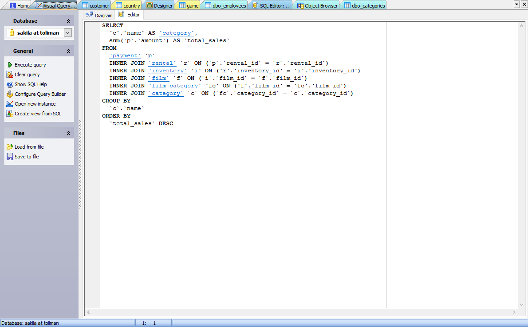This screenshot has height=327, width=528.
Task: Switch to the Diagram tab
Action: point(99,15)
